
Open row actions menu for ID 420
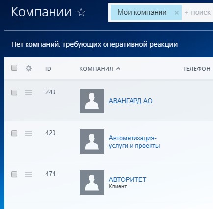click(x=28, y=133)
